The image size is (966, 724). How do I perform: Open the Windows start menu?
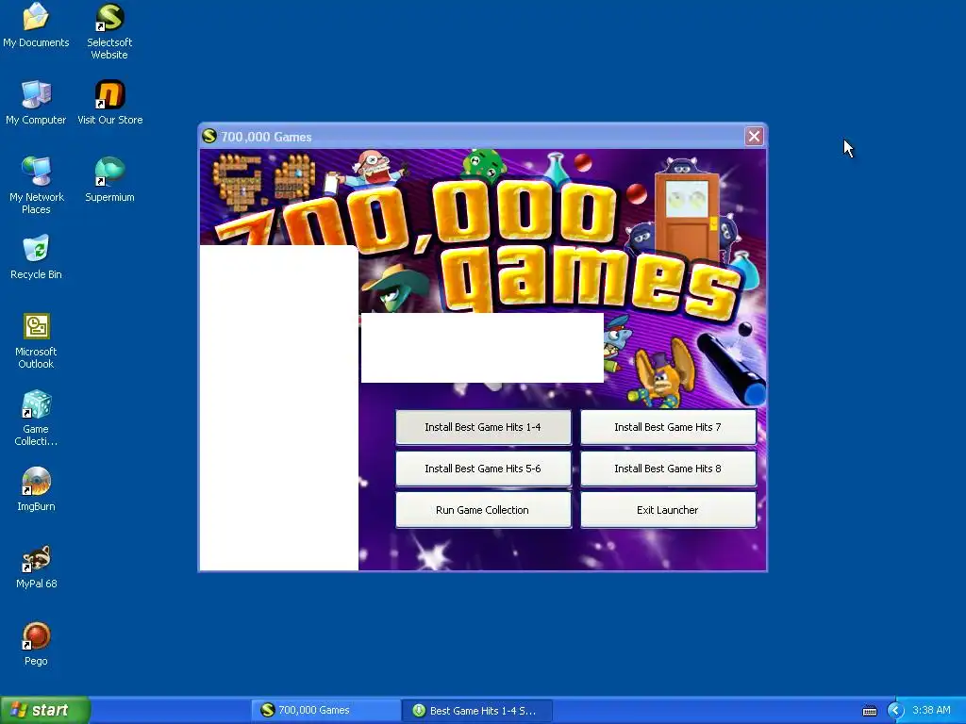(x=45, y=710)
